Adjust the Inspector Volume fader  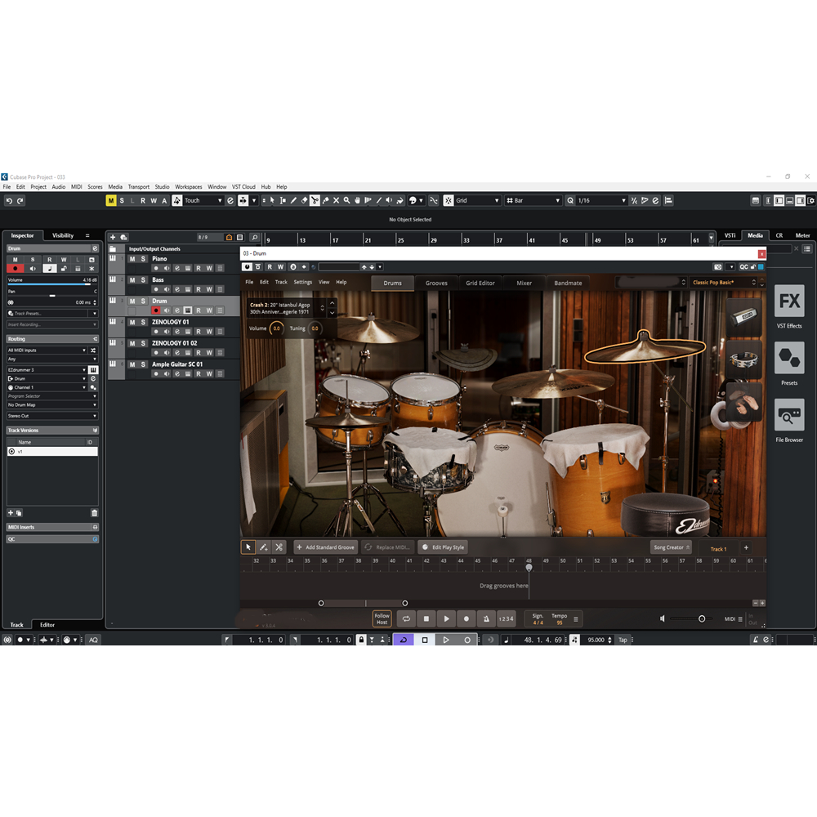tap(52, 283)
